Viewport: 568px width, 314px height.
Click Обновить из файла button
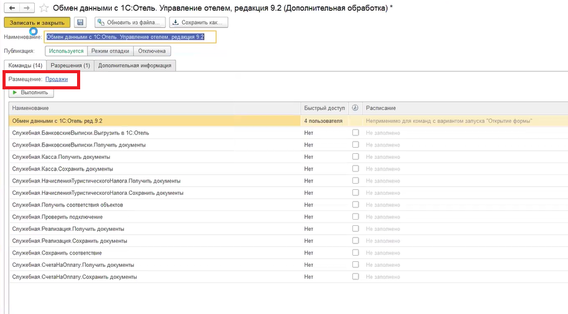point(131,22)
